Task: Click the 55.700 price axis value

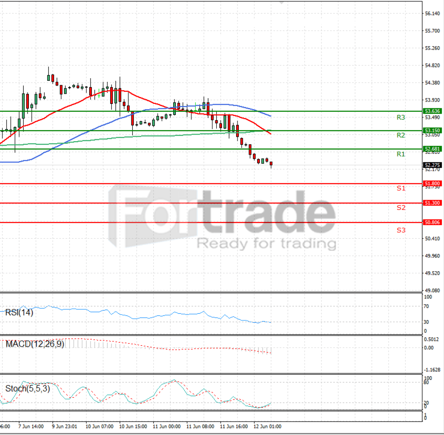Action: pyautogui.click(x=432, y=31)
